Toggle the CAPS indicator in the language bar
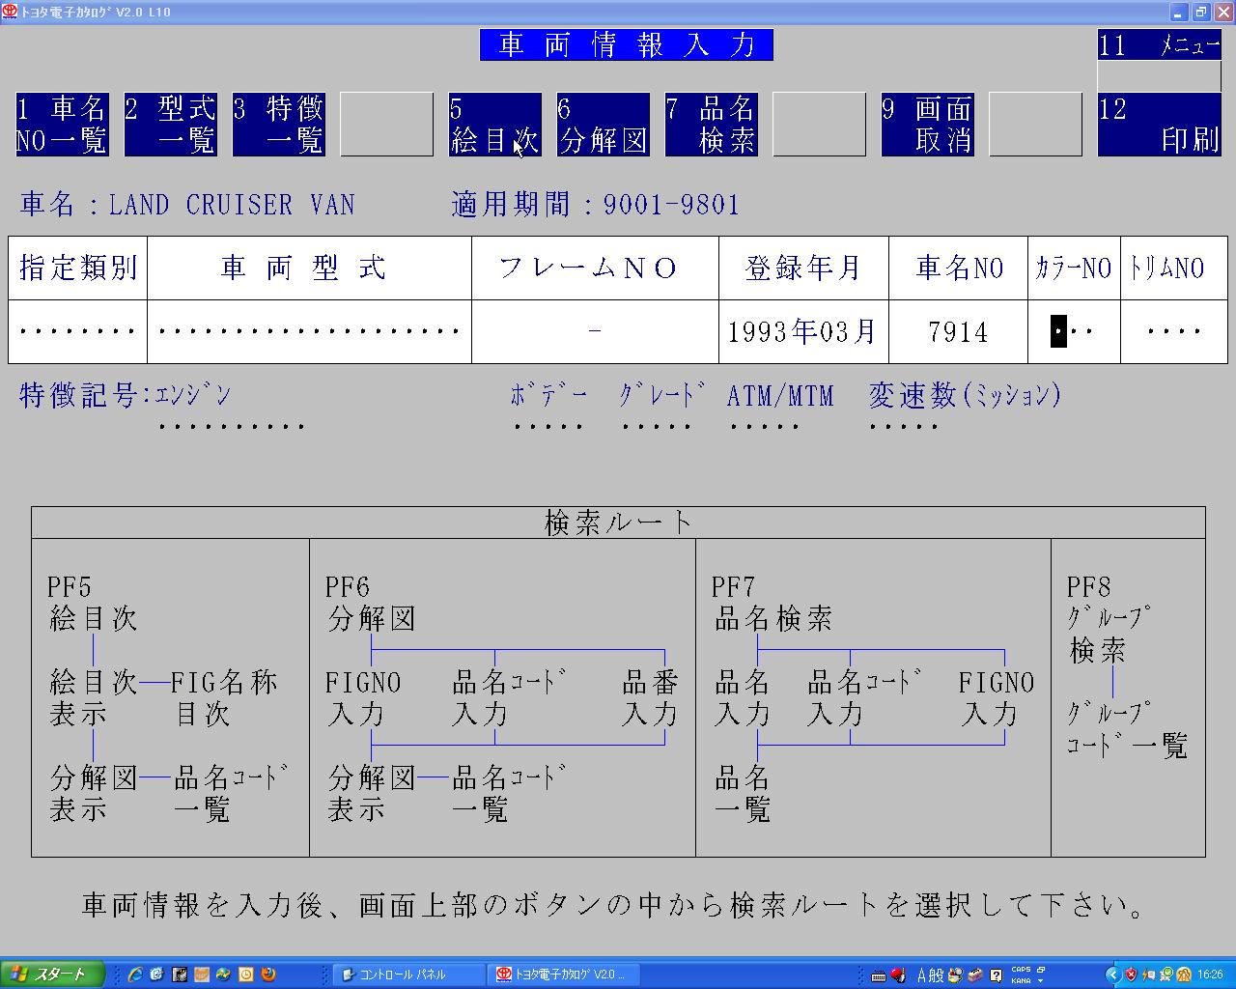The height and width of the screenshot is (989, 1236). coord(1021,970)
